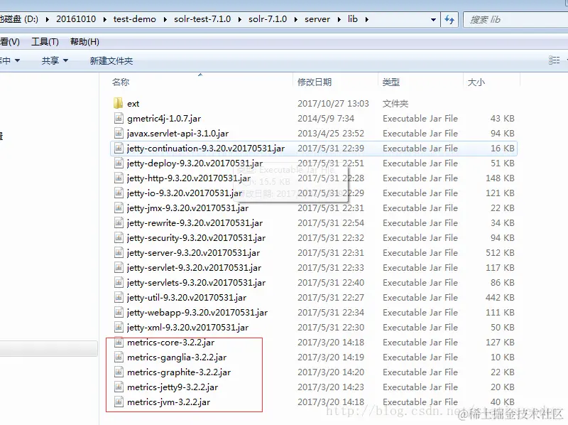
Task: Click the lib segment in address bar
Action: [352, 19]
